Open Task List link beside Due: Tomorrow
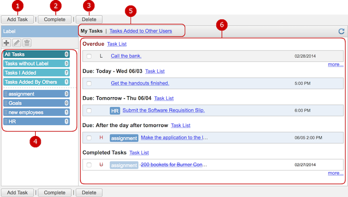Image resolution: width=348 pixels, height=197 pixels. coord(164,98)
